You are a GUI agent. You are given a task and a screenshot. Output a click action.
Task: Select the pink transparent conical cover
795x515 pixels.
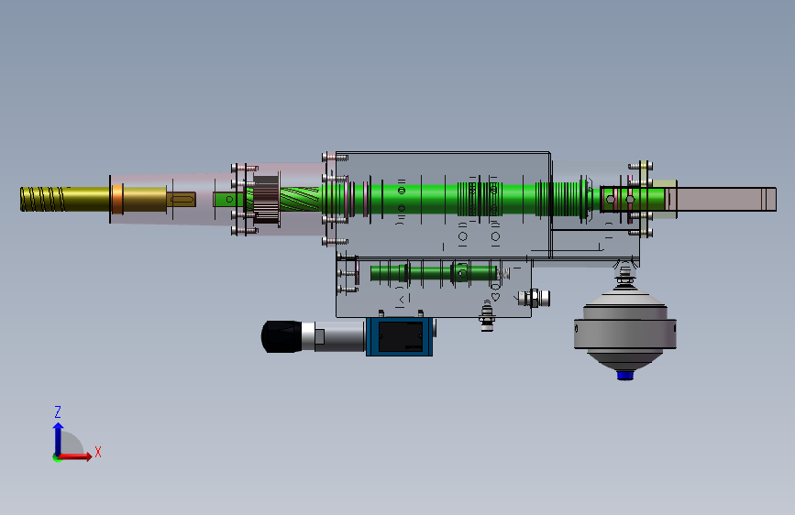click(x=172, y=199)
